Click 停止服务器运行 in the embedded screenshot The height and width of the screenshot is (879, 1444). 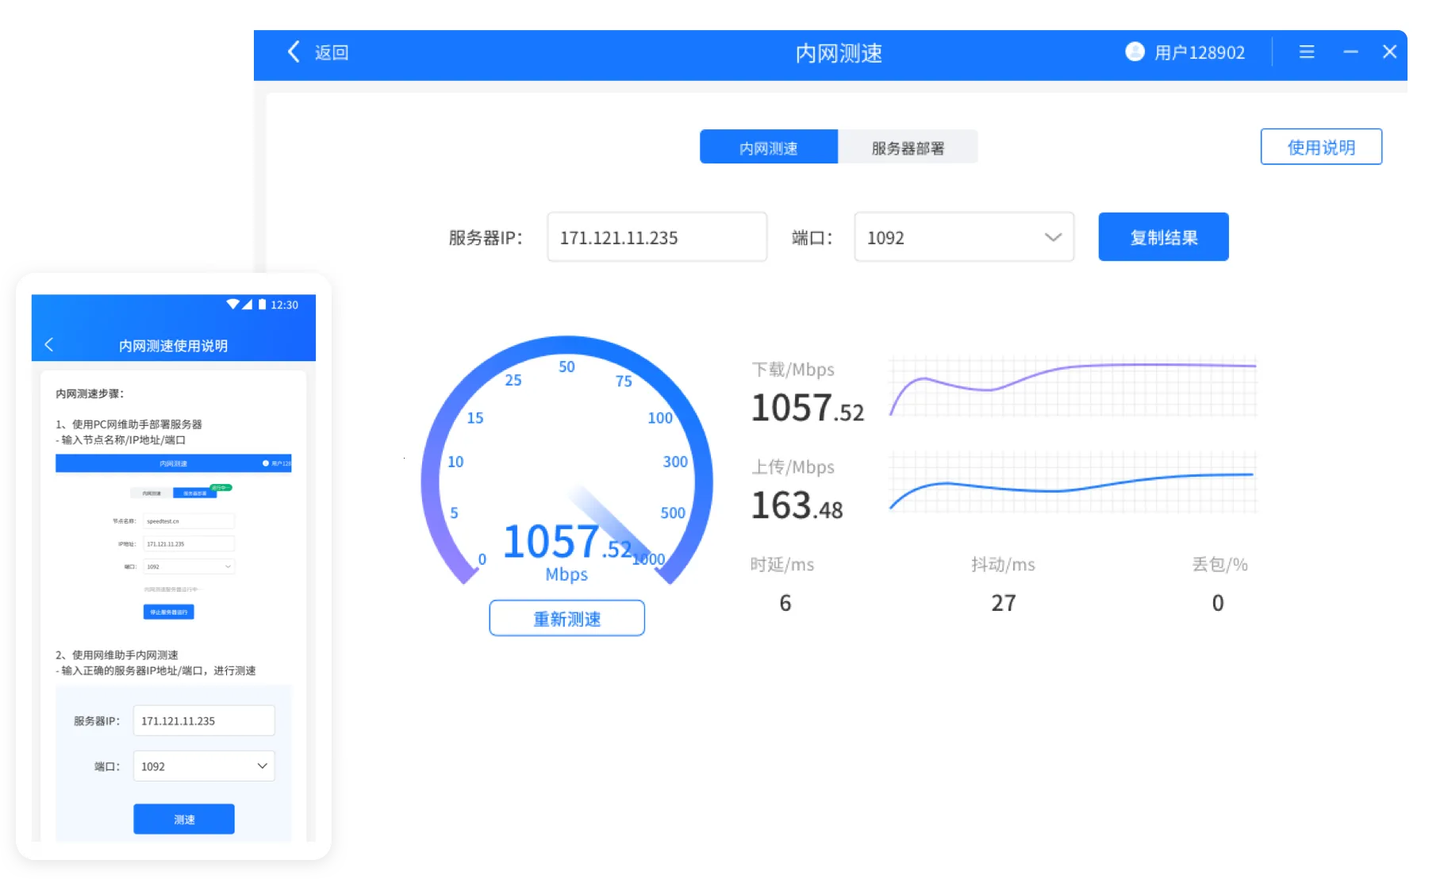tap(168, 612)
